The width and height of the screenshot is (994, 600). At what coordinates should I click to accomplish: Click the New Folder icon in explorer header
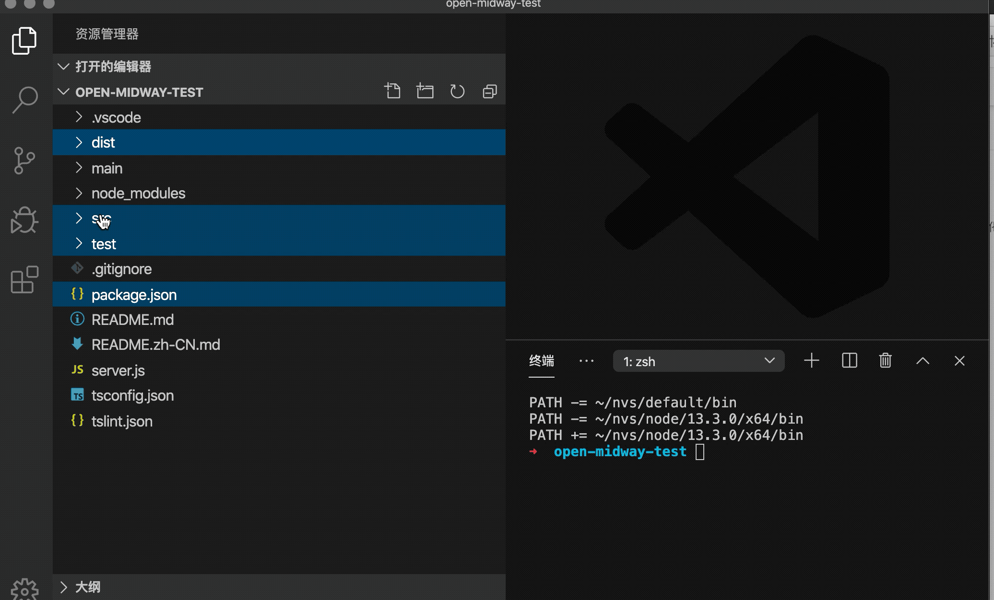[x=425, y=91]
